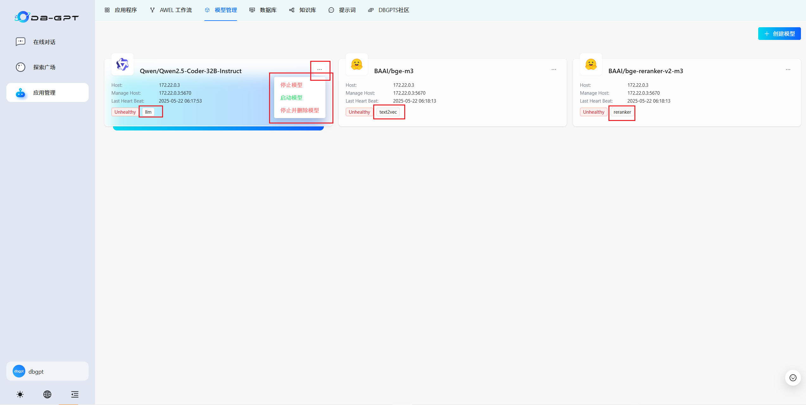Viewport: 806px width, 405px height.
Task: Open 在线对话 chat in sidebar
Action: 44,42
